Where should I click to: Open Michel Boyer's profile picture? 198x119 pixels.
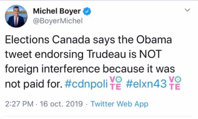(16, 16)
